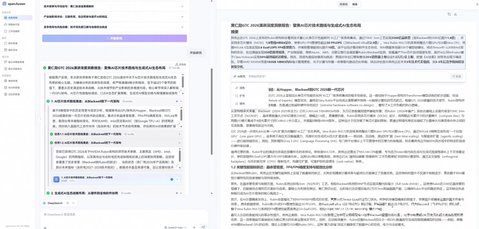Click the 6m33s duration label

coord(127,101)
